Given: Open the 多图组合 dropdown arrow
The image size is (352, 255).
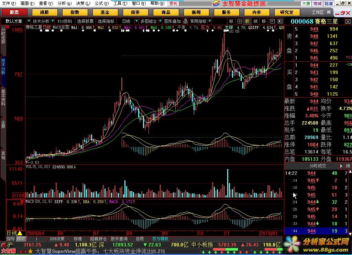Looking at the screenshot, I should pos(160,21).
